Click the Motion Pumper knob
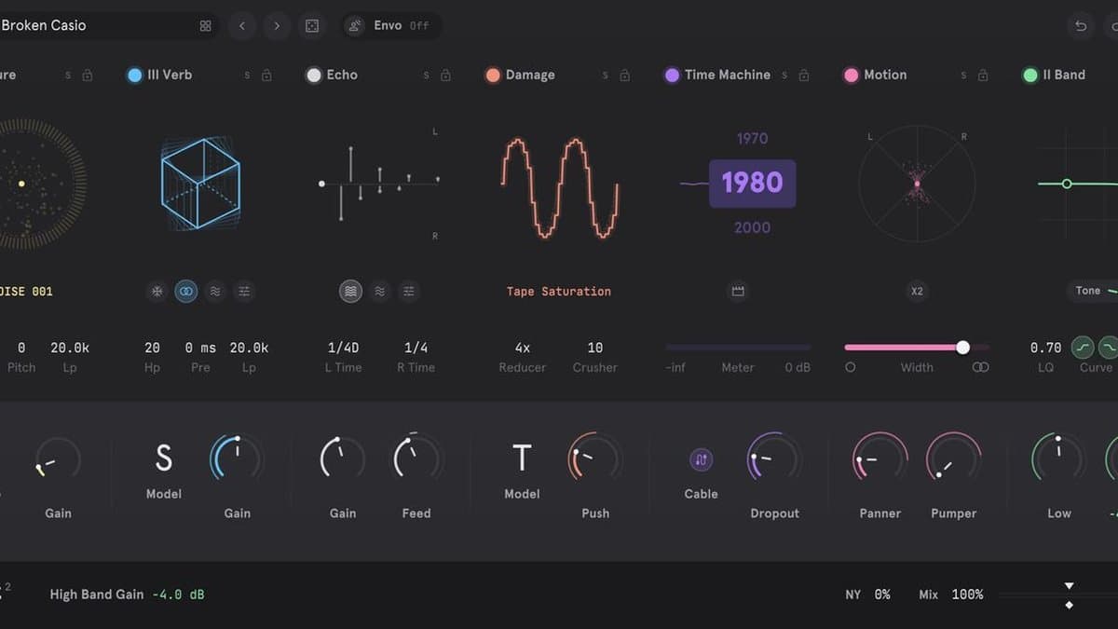 tap(953, 459)
